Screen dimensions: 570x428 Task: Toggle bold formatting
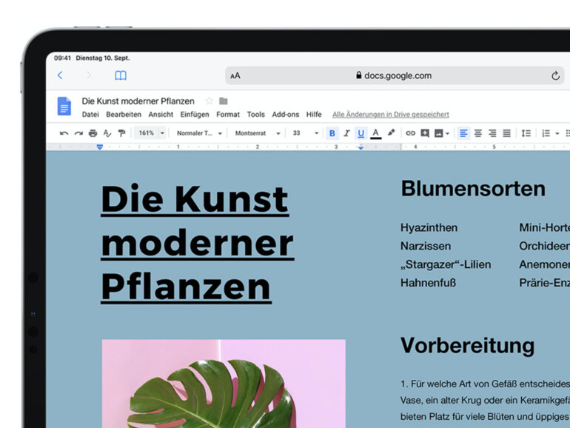pyautogui.click(x=332, y=133)
